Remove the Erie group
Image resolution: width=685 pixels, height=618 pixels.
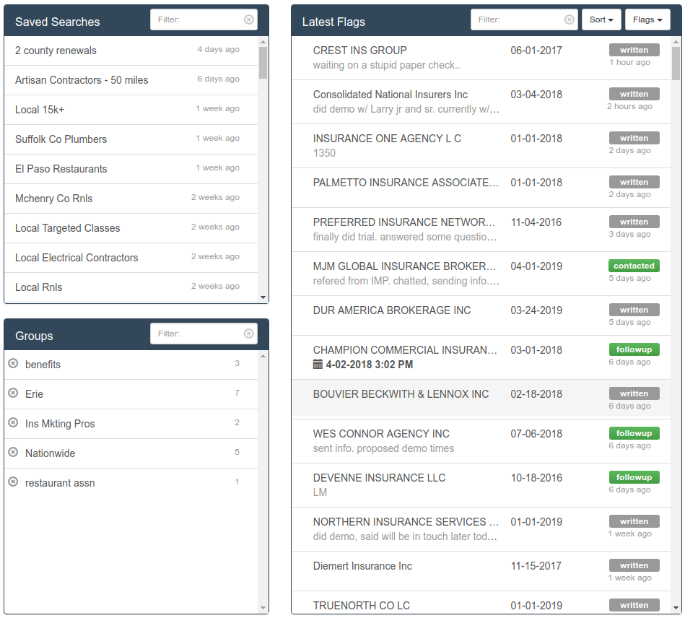14,393
